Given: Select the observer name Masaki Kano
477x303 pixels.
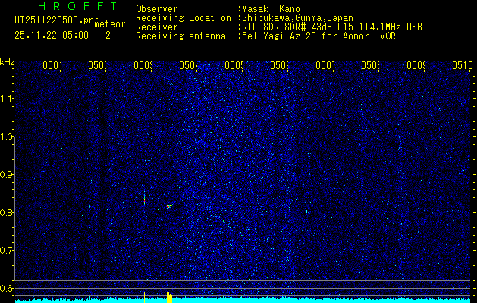Looking at the screenshot, I should [x=271, y=9].
